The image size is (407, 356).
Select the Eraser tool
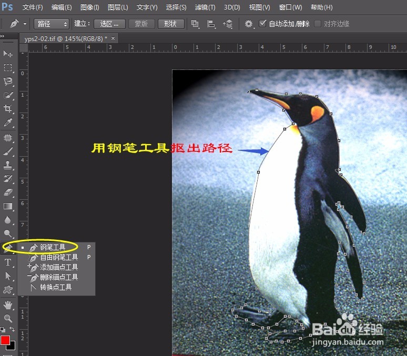[x=8, y=192]
